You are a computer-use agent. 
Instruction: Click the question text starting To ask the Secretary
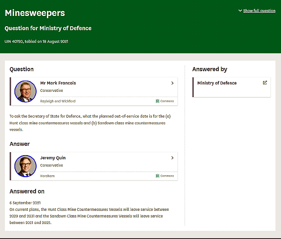[x=90, y=123]
